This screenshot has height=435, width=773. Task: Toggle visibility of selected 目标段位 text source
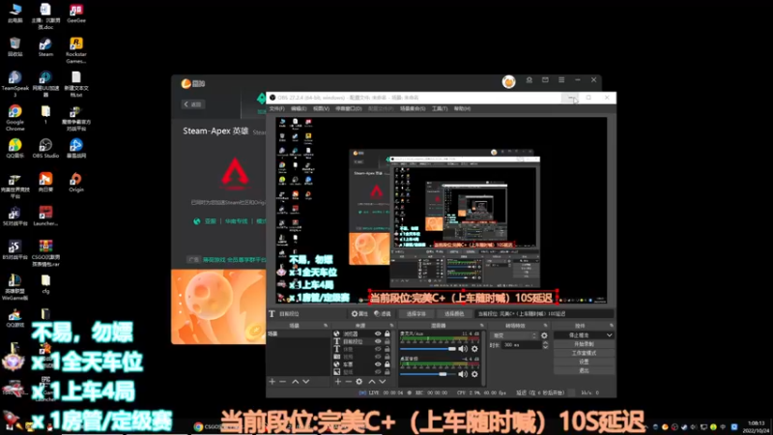378,341
